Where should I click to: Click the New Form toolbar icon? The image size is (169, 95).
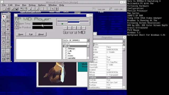pos(4,9)
